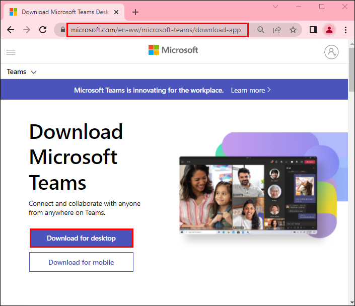Minimize the browser window

tap(299, 7)
